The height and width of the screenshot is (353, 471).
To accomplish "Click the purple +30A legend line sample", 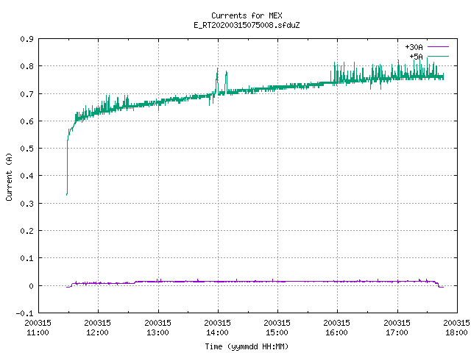I will click(x=438, y=47).
